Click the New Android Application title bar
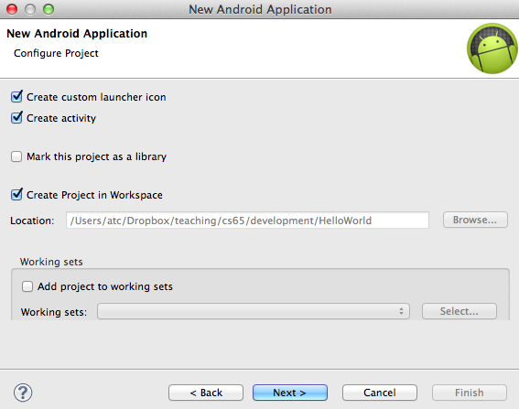 [x=260, y=9]
